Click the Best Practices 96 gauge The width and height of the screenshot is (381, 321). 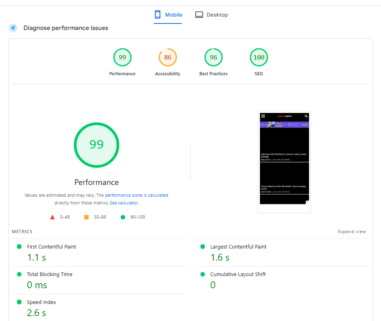(x=213, y=57)
